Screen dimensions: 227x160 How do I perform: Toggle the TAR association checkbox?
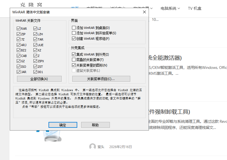click(x=35, y=39)
